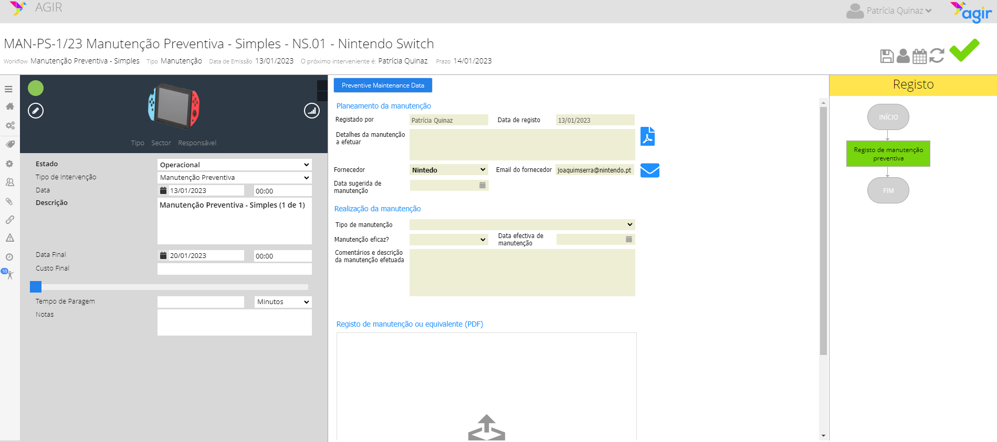Click the Tempo de Paragem input field
This screenshot has width=997, height=442.
(201, 302)
